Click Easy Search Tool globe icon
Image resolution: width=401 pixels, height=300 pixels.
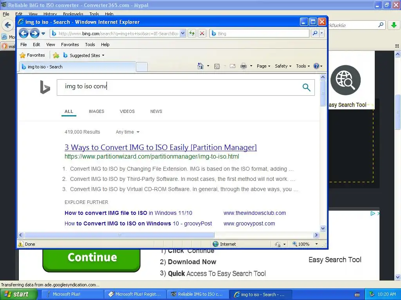345,80
